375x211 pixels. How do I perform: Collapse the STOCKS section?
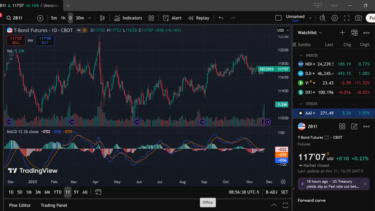[301, 104]
